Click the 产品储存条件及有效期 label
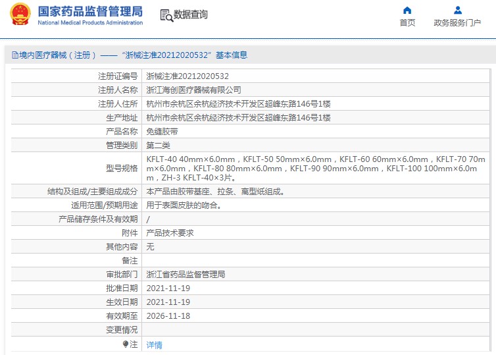Screen dimensions: 496x355 point(98,219)
